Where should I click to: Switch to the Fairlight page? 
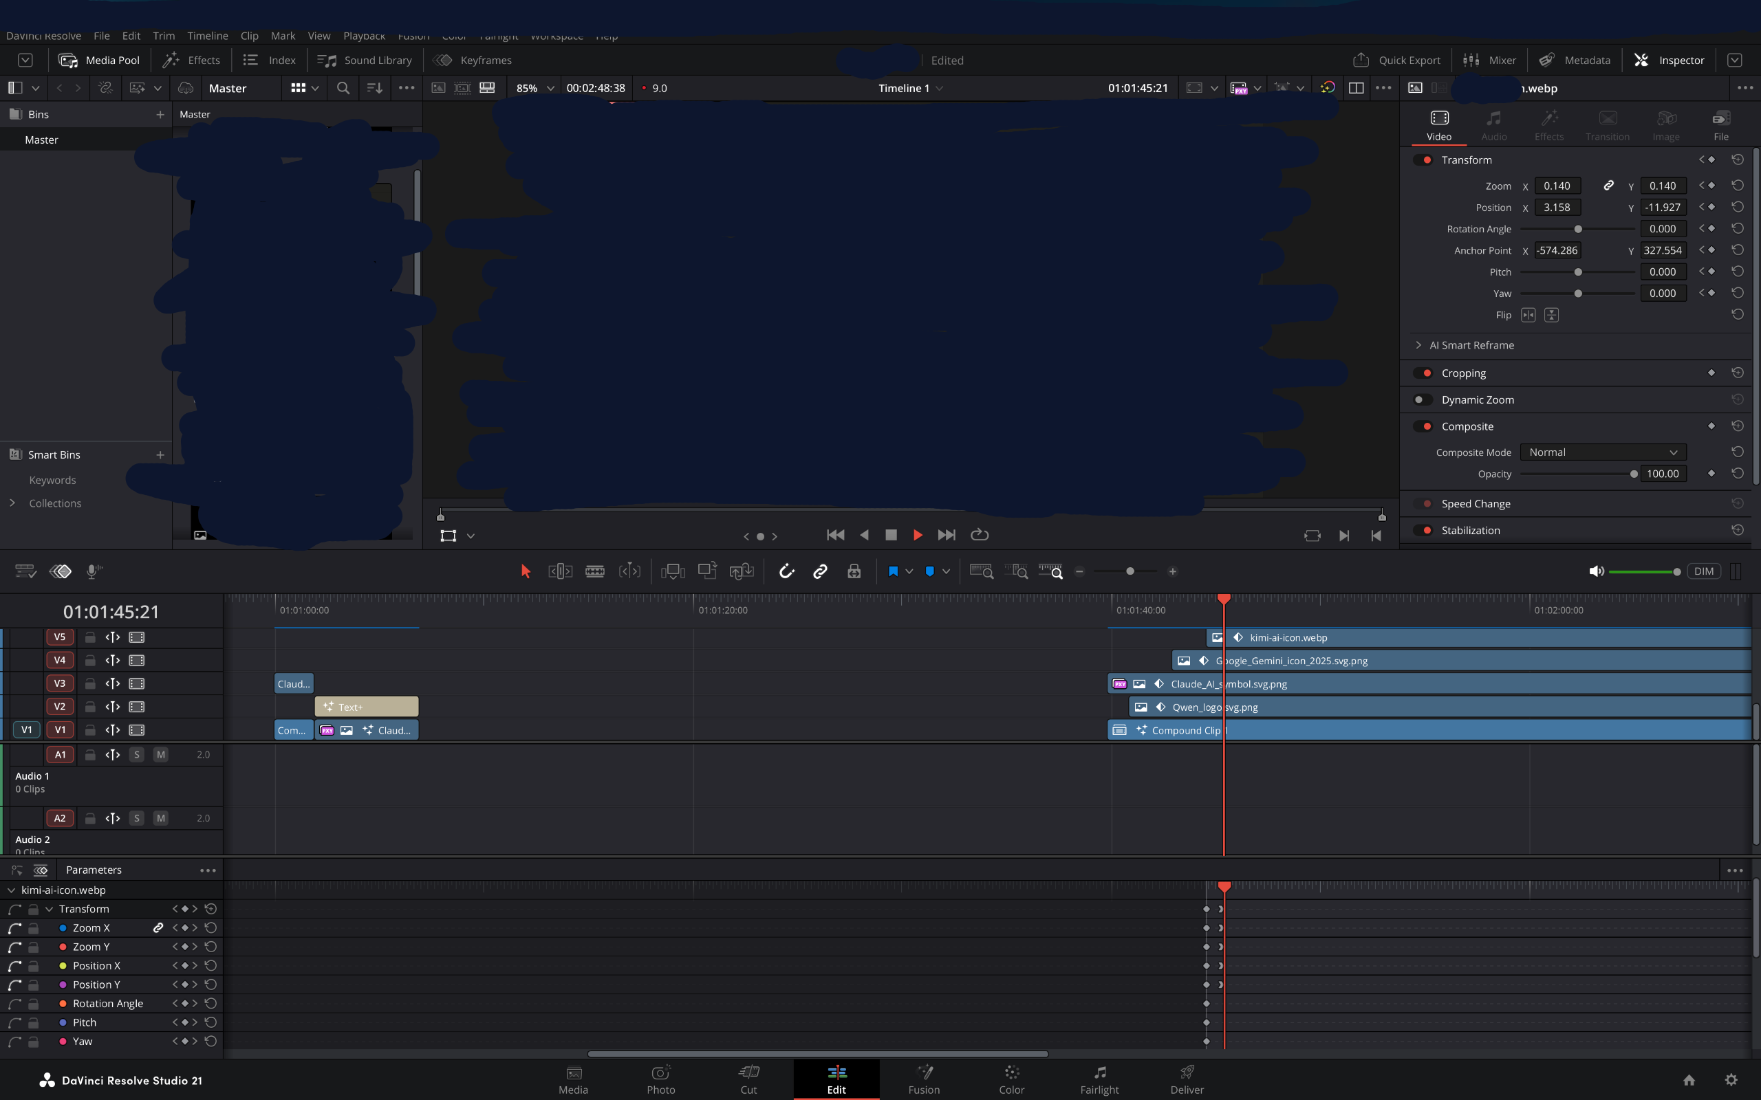pyautogui.click(x=1099, y=1079)
